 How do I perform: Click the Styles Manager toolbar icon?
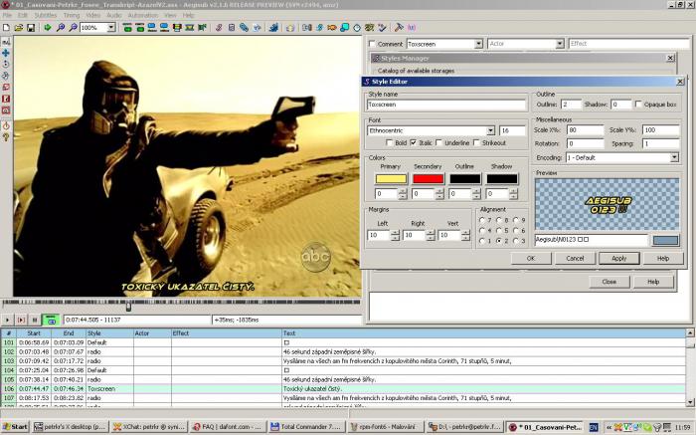(219, 28)
